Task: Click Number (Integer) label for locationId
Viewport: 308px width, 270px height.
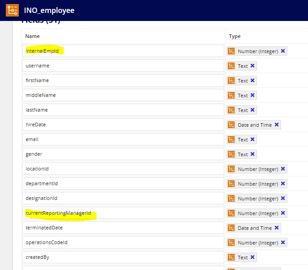Action: tap(258, 169)
